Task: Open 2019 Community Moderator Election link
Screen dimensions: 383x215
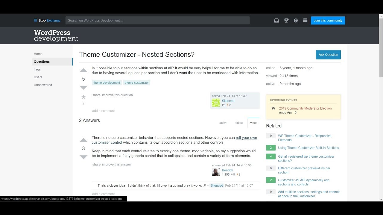Action: [305, 108]
